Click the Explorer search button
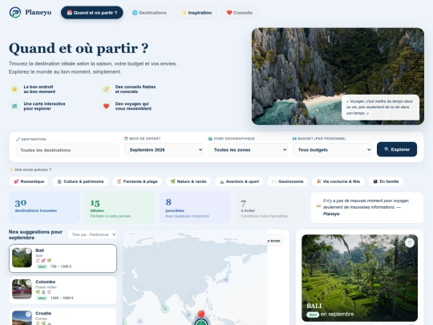The height and width of the screenshot is (325, 433). [x=397, y=149]
